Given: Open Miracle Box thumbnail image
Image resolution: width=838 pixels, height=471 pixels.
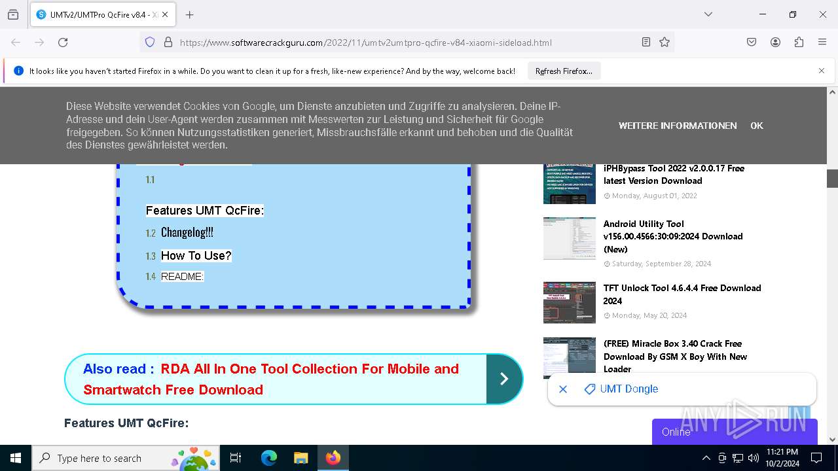Looking at the screenshot, I should point(570,357).
